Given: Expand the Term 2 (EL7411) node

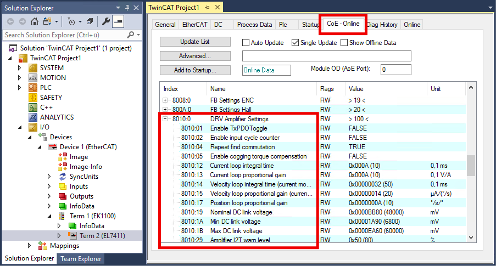Looking at the screenshot, I should [59, 235].
